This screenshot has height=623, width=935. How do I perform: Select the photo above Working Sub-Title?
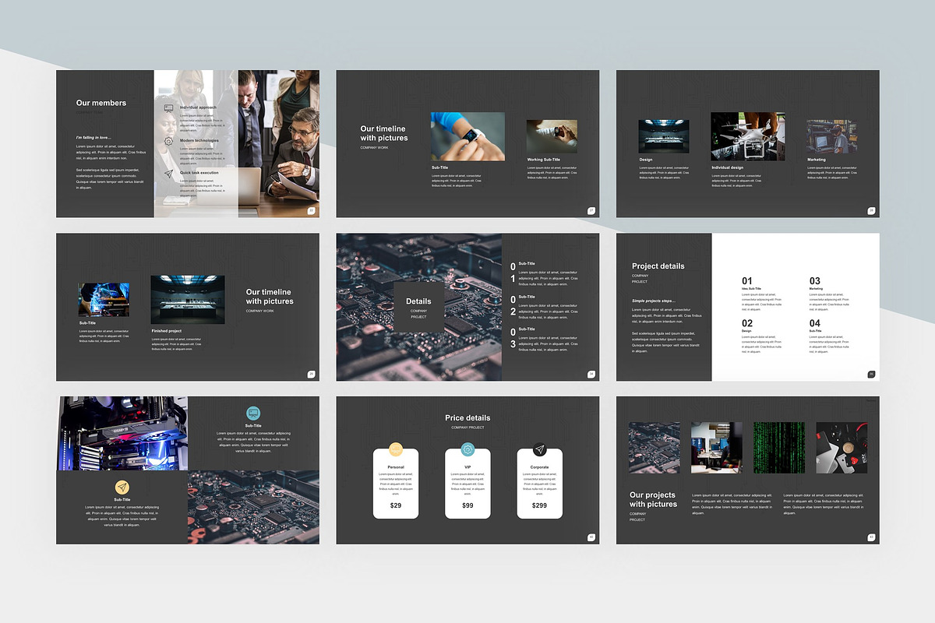click(x=552, y=136)
